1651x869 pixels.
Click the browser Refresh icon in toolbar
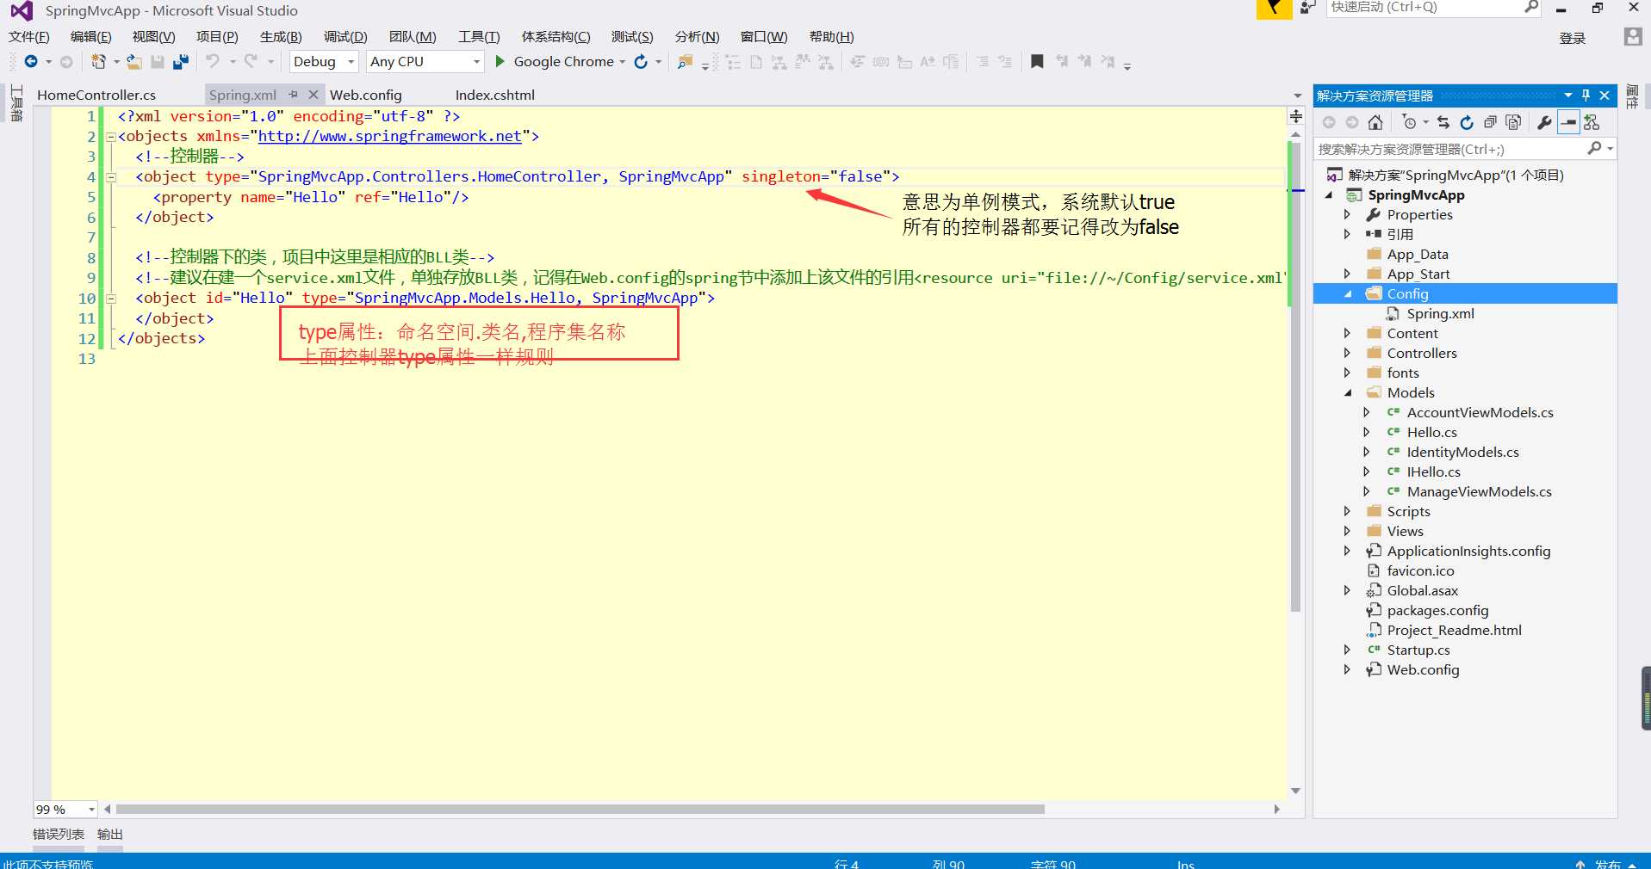[x=641, y=61]
